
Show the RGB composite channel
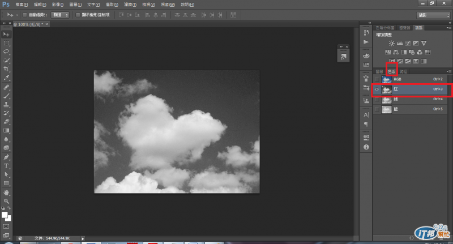[377, 79]
